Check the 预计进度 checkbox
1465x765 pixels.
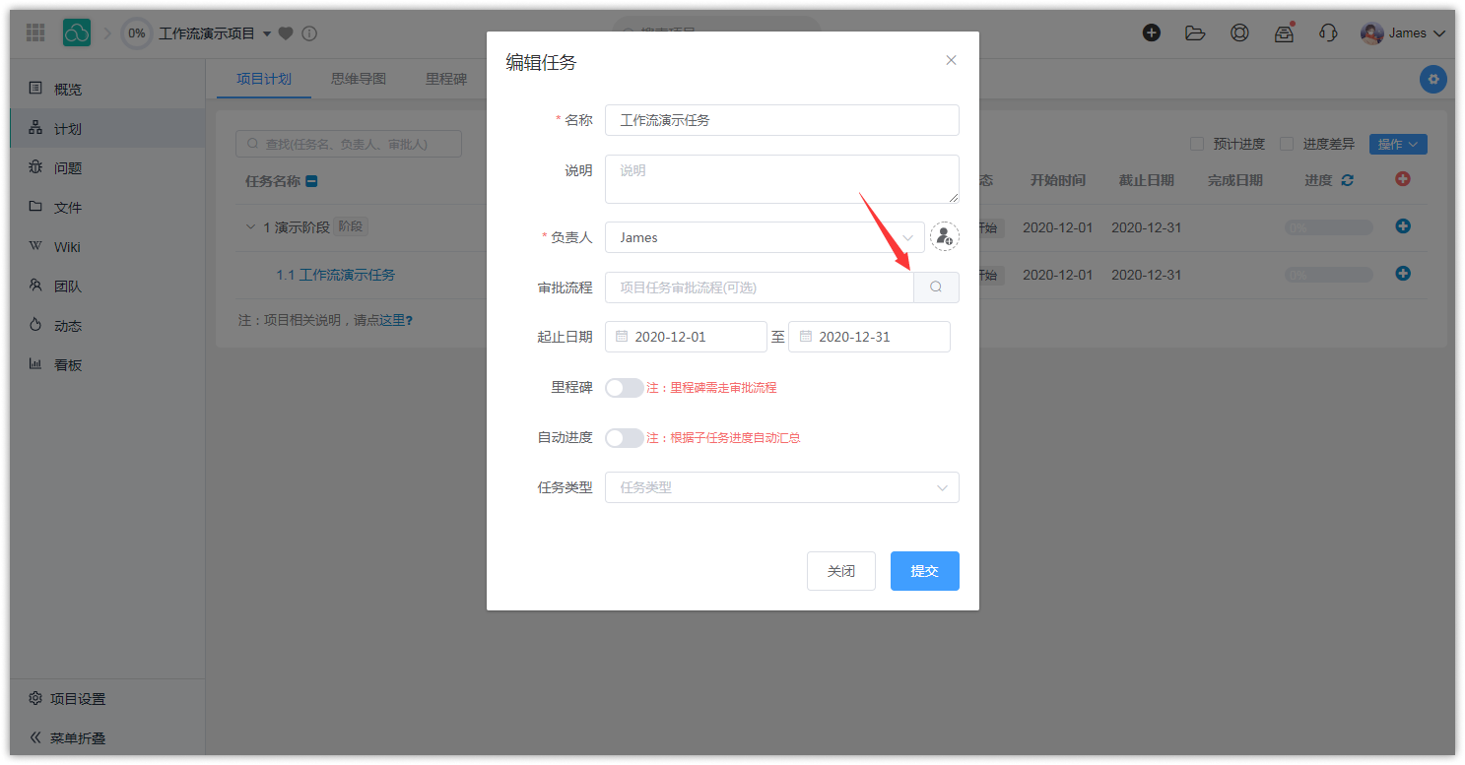tap(1197, 144)
